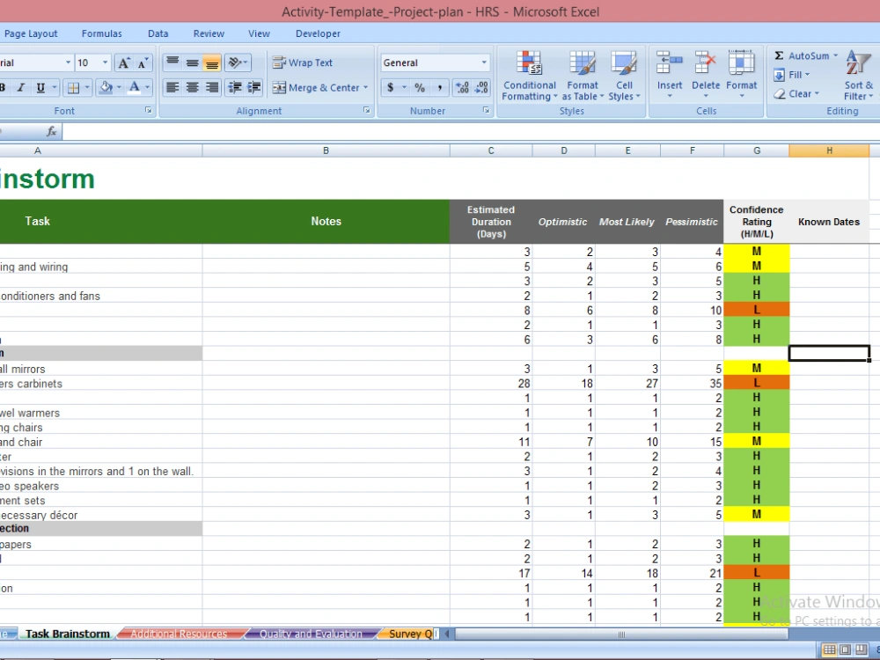Align text left
Screen dimensions: 880x660
click(172, 87)
